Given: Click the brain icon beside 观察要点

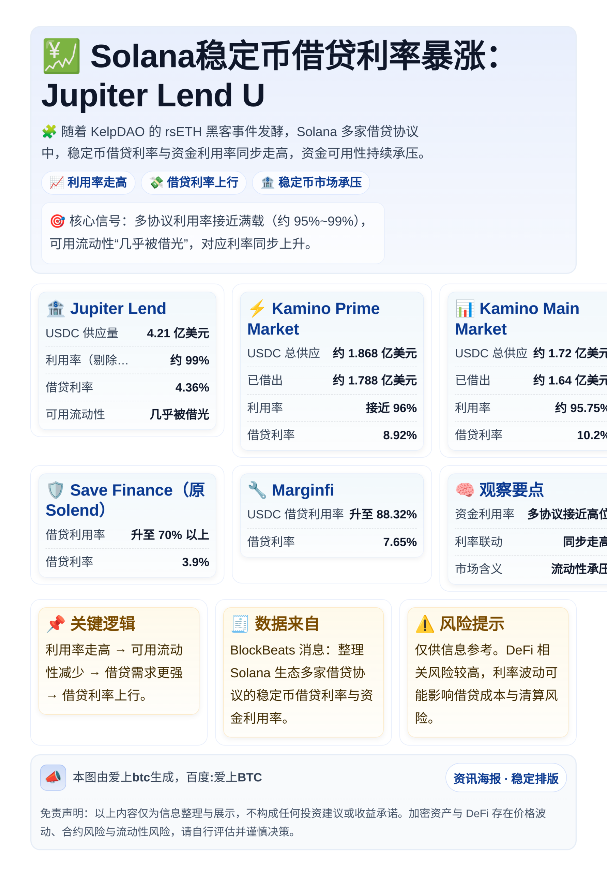Looking at the screenshot, I should [465, 490].
